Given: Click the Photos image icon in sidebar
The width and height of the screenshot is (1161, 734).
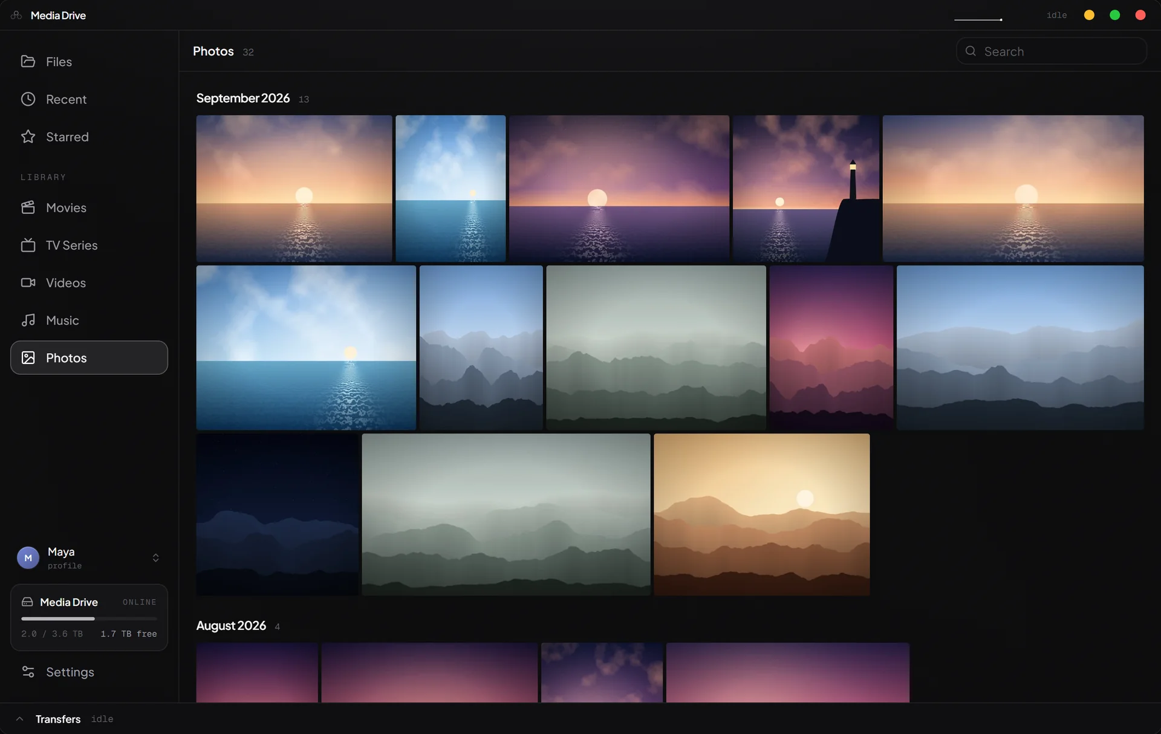Looking at the screenshot, I should [28, 357].
